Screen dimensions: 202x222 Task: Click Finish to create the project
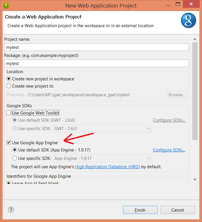pos(140,210)
